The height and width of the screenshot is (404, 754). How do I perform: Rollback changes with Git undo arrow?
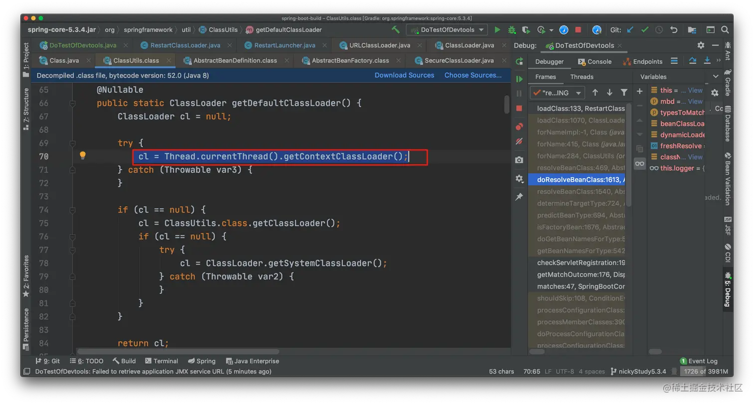674,30
